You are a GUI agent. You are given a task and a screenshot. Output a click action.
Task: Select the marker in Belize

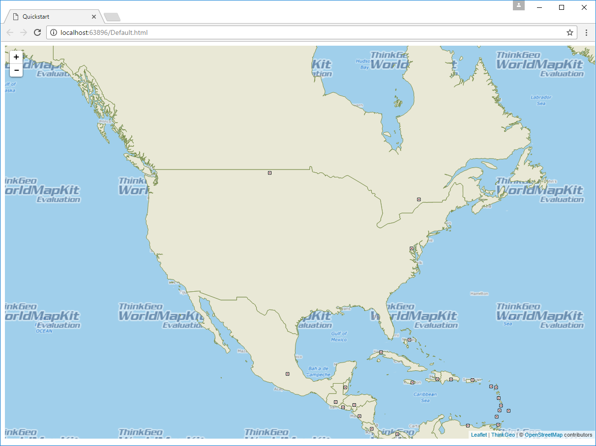point(345,388)
